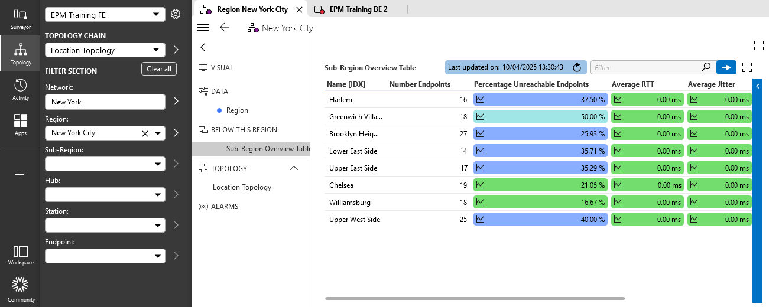
Task: Open the Workspace module in sidebar
Action: point(20,255)
